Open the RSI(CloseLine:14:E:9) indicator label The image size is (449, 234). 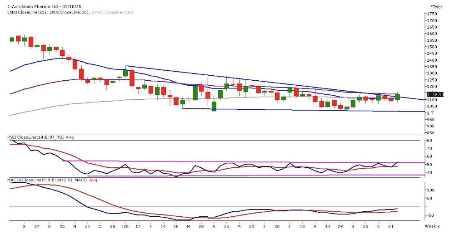30,137
